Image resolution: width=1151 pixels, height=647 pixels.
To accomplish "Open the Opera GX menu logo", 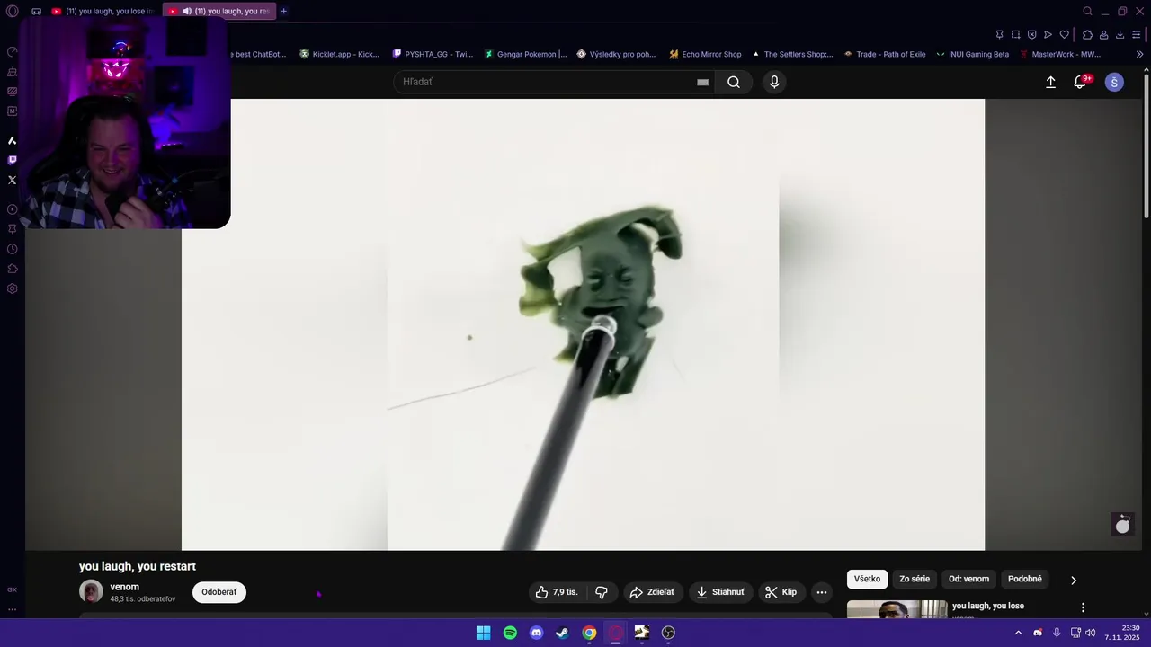I will tap(13, 12).
